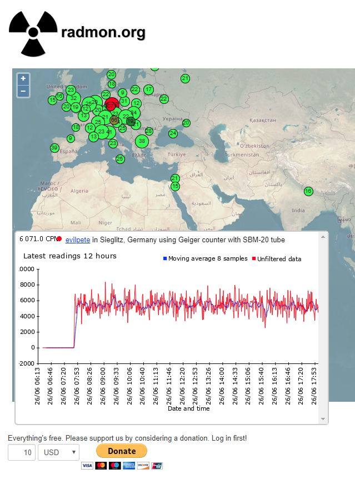Select station marker 24 on Black Sea
The image size is (355, 479).
pos(173,133)
